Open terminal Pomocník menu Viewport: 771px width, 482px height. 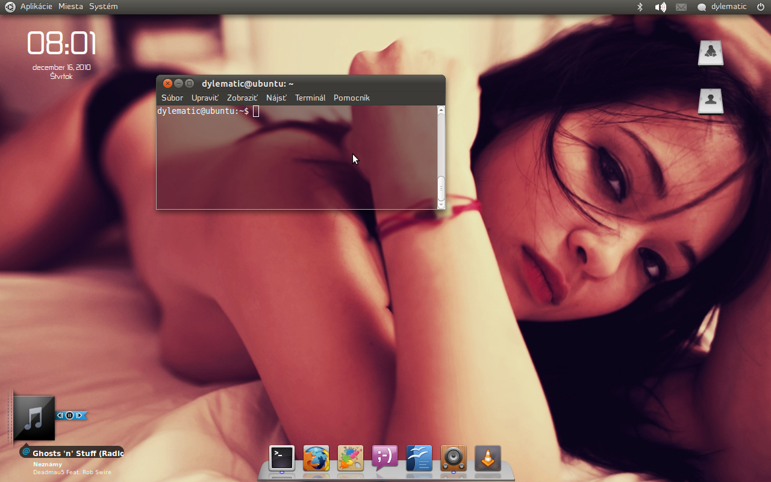[x=352, y=98]
